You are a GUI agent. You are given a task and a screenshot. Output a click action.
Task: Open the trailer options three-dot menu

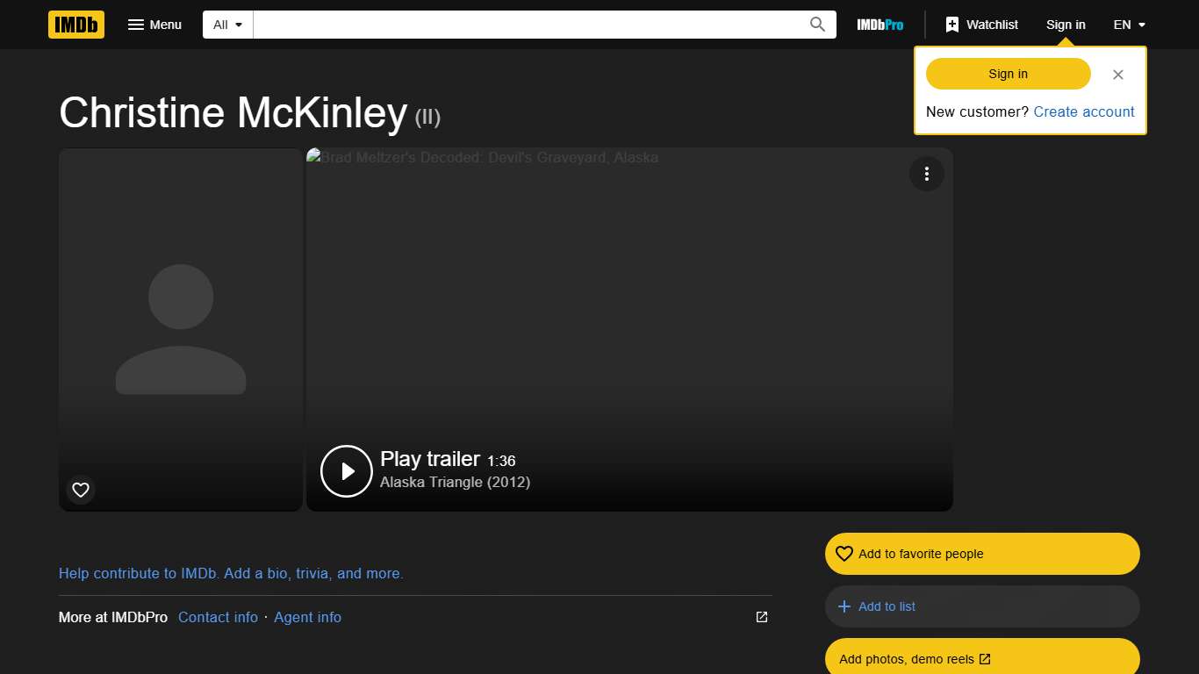click(927, 174)
